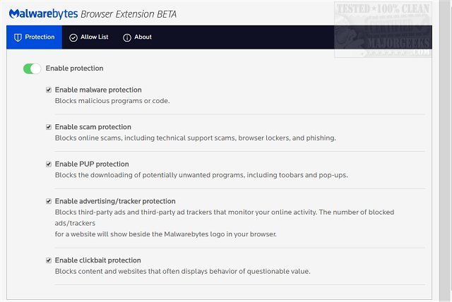This screenshot has width=452, height=302.
Task: Turn off the Enable protection switch
Action: 32,68
